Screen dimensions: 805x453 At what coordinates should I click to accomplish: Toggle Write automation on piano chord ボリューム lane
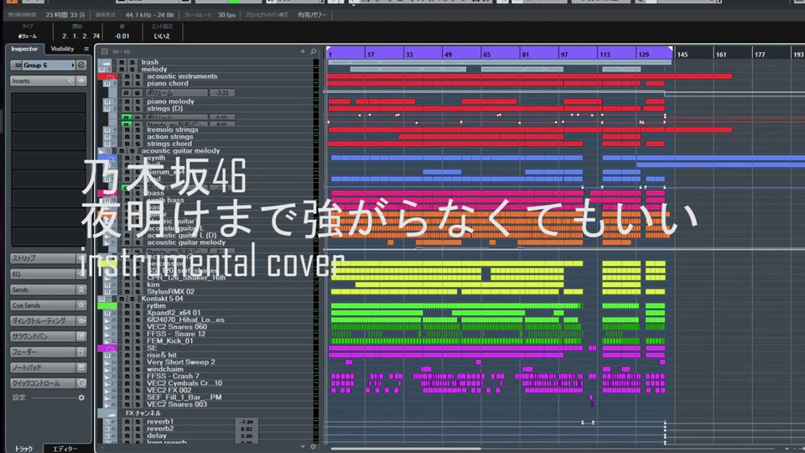pos(137,93)
